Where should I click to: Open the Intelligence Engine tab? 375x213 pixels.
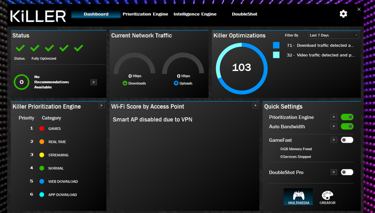point(195,14)
